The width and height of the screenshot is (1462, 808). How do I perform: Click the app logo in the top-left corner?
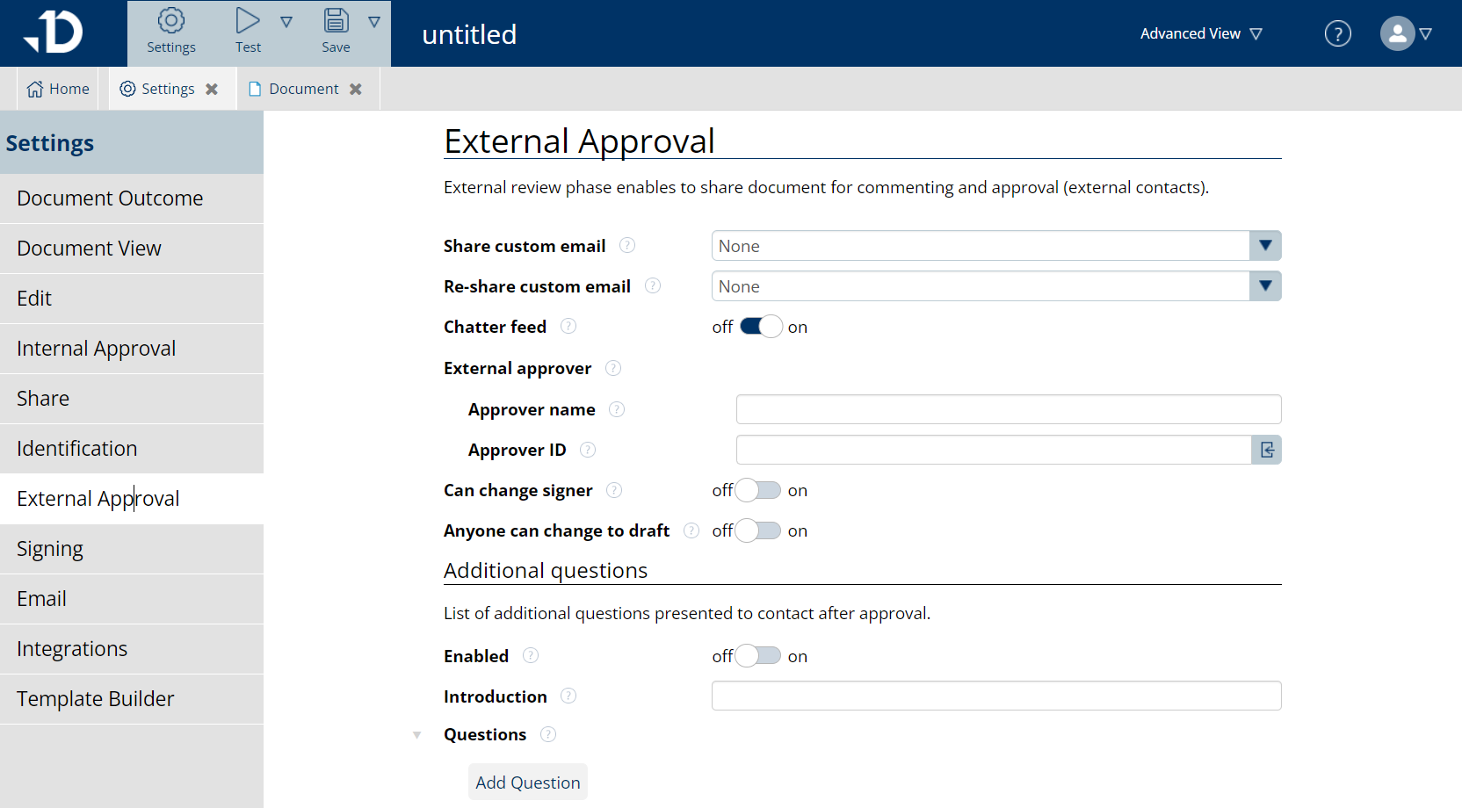54,32
